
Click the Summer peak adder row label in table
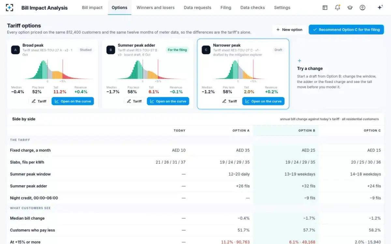29,186
